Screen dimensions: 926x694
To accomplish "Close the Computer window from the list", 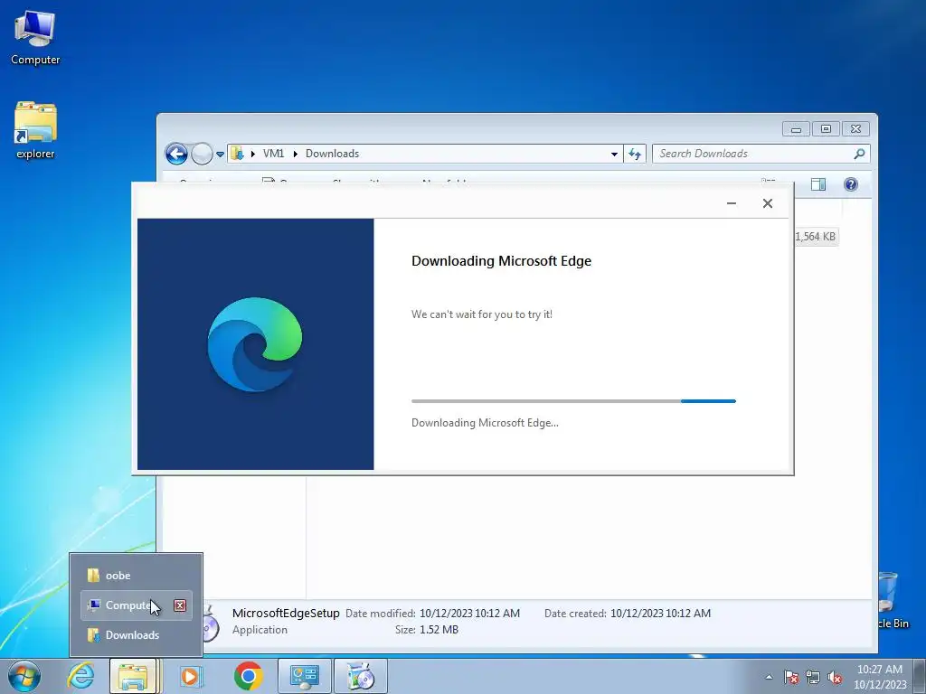I will pyautogui.click(x=180, y=605).
